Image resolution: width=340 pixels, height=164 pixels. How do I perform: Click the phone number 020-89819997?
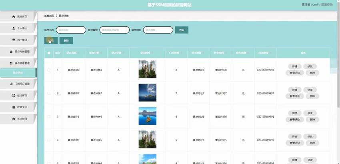tap(266, 93)
